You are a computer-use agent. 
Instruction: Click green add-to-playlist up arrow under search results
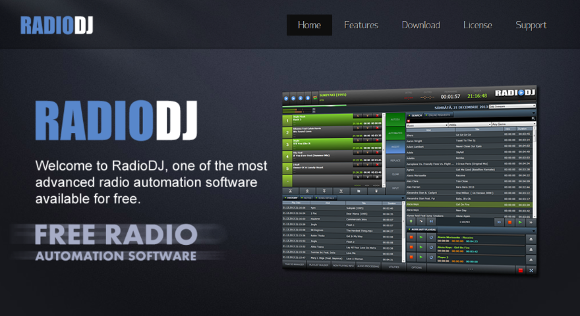[411, 221]
